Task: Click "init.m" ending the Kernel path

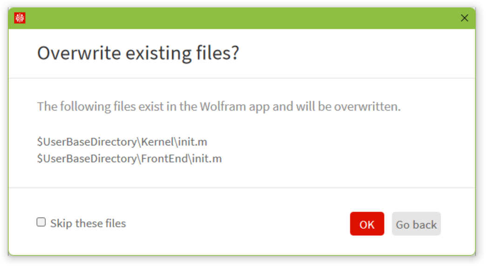Action: [192, 142]
